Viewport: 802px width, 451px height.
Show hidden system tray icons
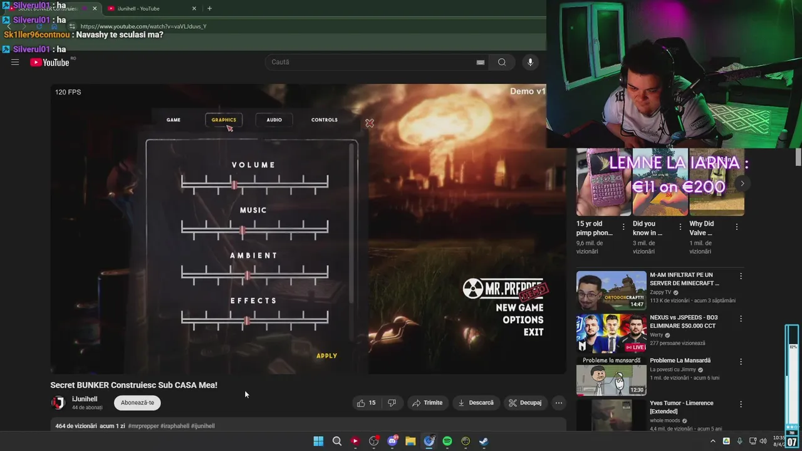coord(712,441)
